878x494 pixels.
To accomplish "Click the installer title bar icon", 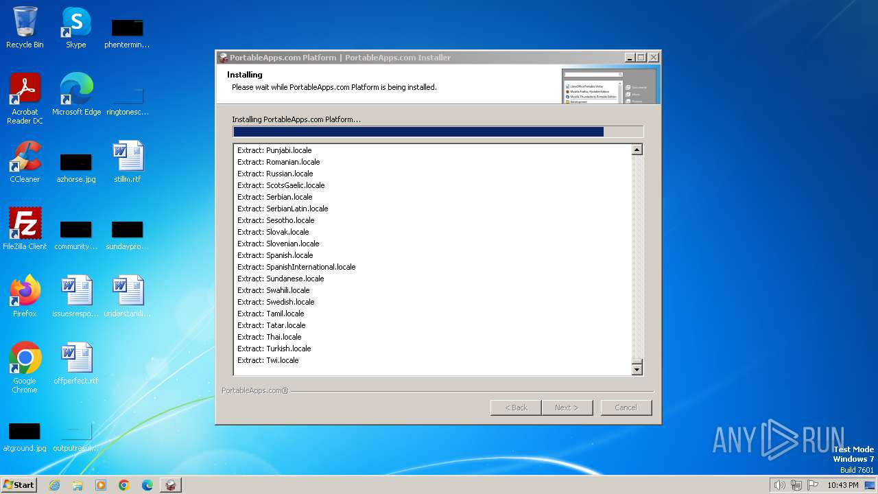I will click(224, 58).
